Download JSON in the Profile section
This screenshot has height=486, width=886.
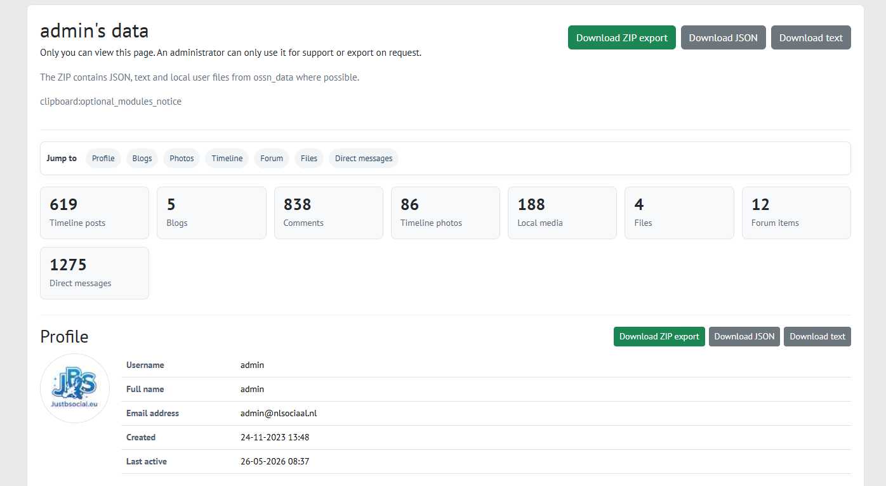(x=744, y=336)
